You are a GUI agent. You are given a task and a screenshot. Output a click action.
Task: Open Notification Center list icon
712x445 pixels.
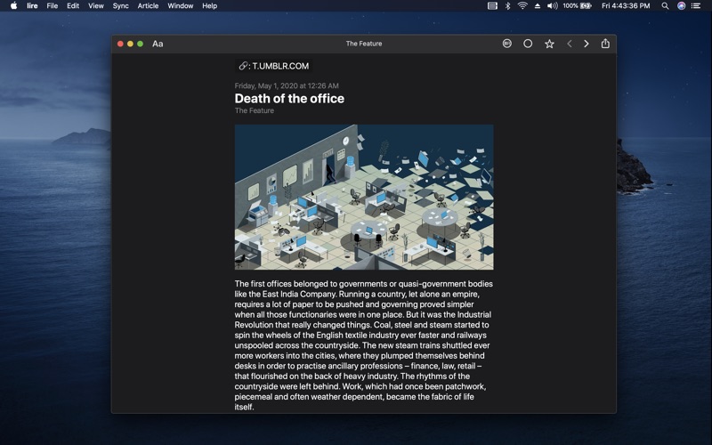point(696,6)
